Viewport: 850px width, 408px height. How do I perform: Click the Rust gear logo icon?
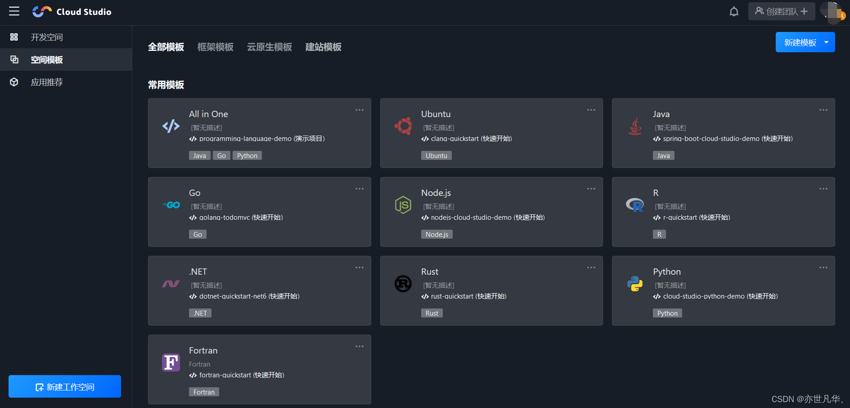[x=403, y=284]
